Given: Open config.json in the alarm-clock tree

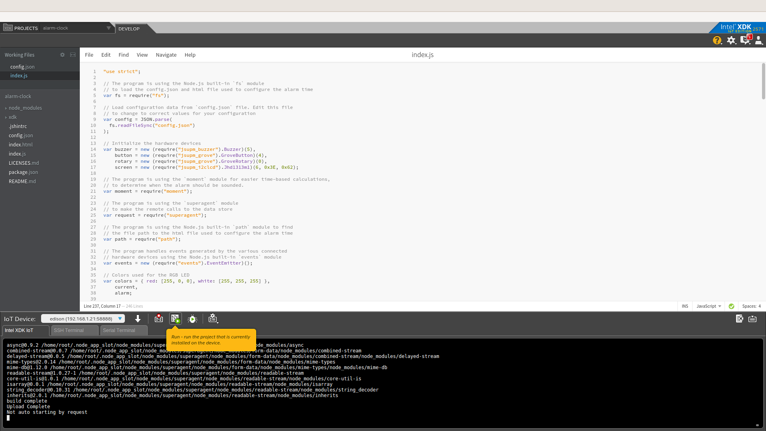Looking at the screenshot, I should tap(21, 135).
